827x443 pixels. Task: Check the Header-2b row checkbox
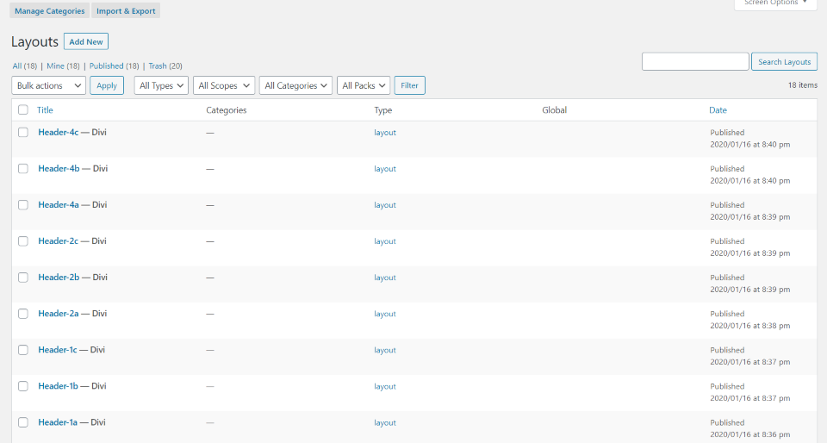click(23, 278)
